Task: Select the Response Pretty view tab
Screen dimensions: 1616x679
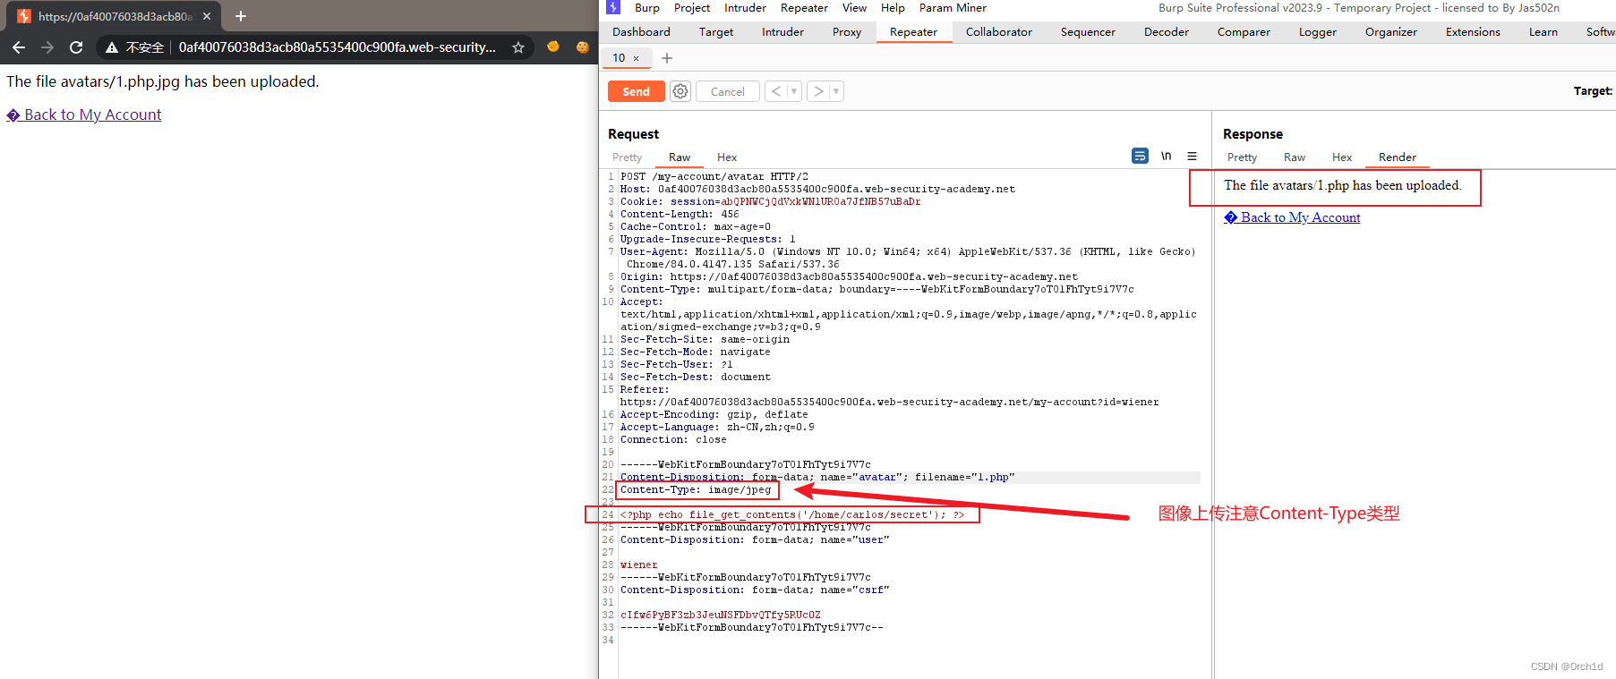Action: click(1242, 157)
